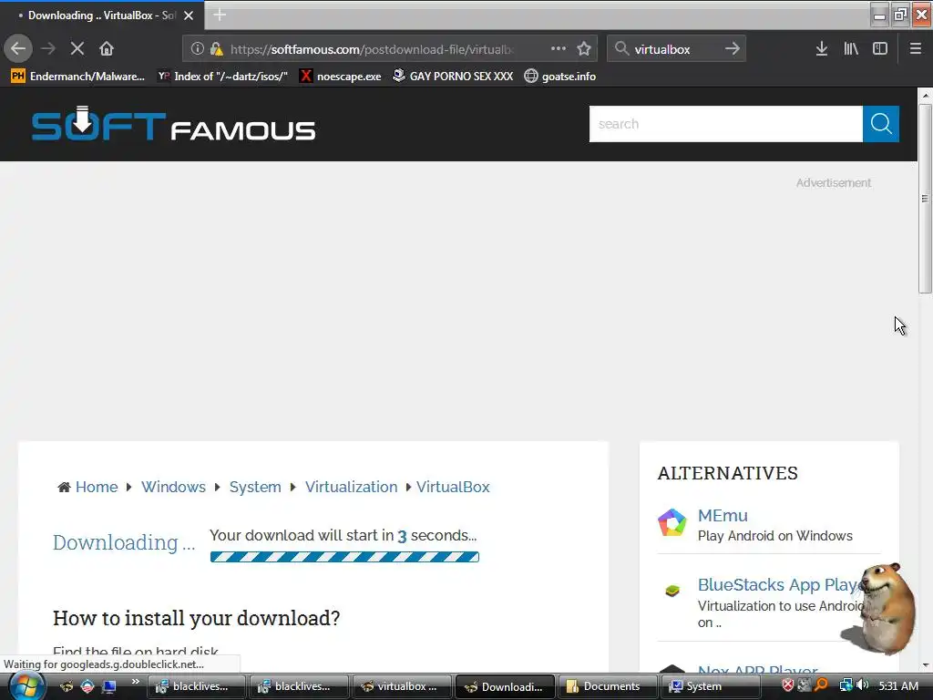The image size is (933, 700).
Task: Switch to Documents taskbar window
Action: coord(607,686)
